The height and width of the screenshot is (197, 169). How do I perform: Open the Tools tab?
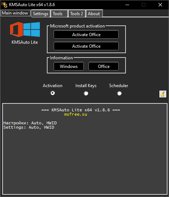[59, 14]
